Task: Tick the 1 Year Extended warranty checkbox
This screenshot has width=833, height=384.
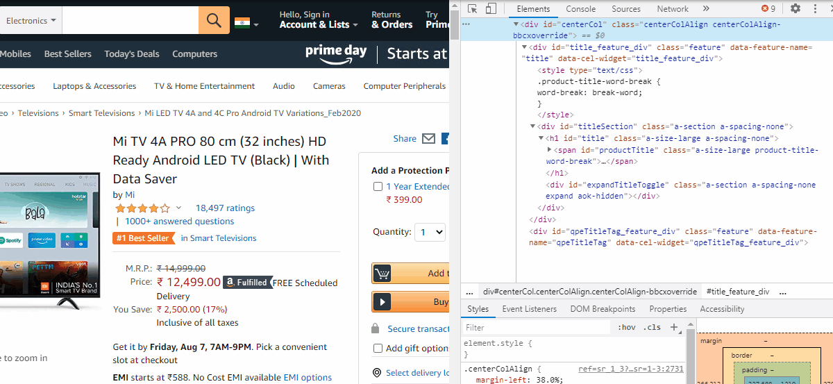Action: coord(378,186)
